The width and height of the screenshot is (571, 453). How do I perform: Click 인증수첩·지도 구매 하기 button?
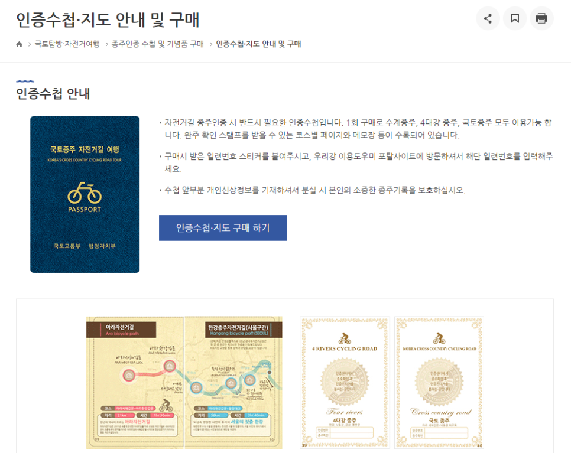pyautogui.click(x=223, y=228)
